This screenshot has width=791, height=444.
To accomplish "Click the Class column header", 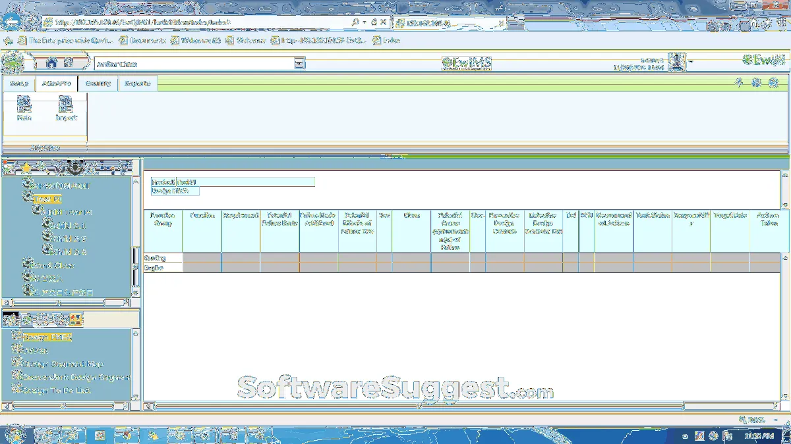I will point(411,231).
